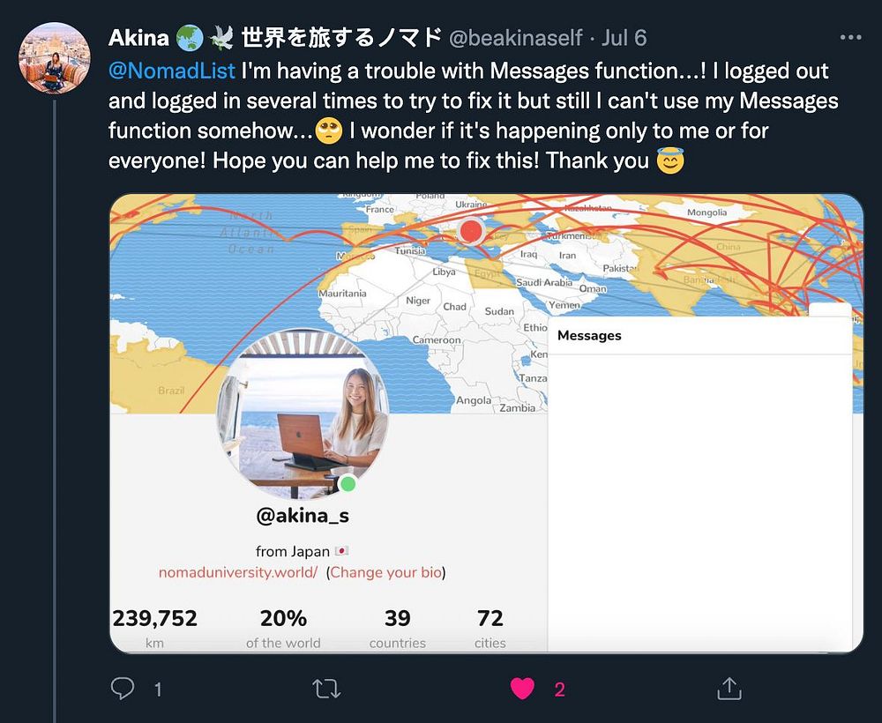Screen dimensions: 882x723
Task: Click the reply speech bubble icon
Action: tap(123, 688)
